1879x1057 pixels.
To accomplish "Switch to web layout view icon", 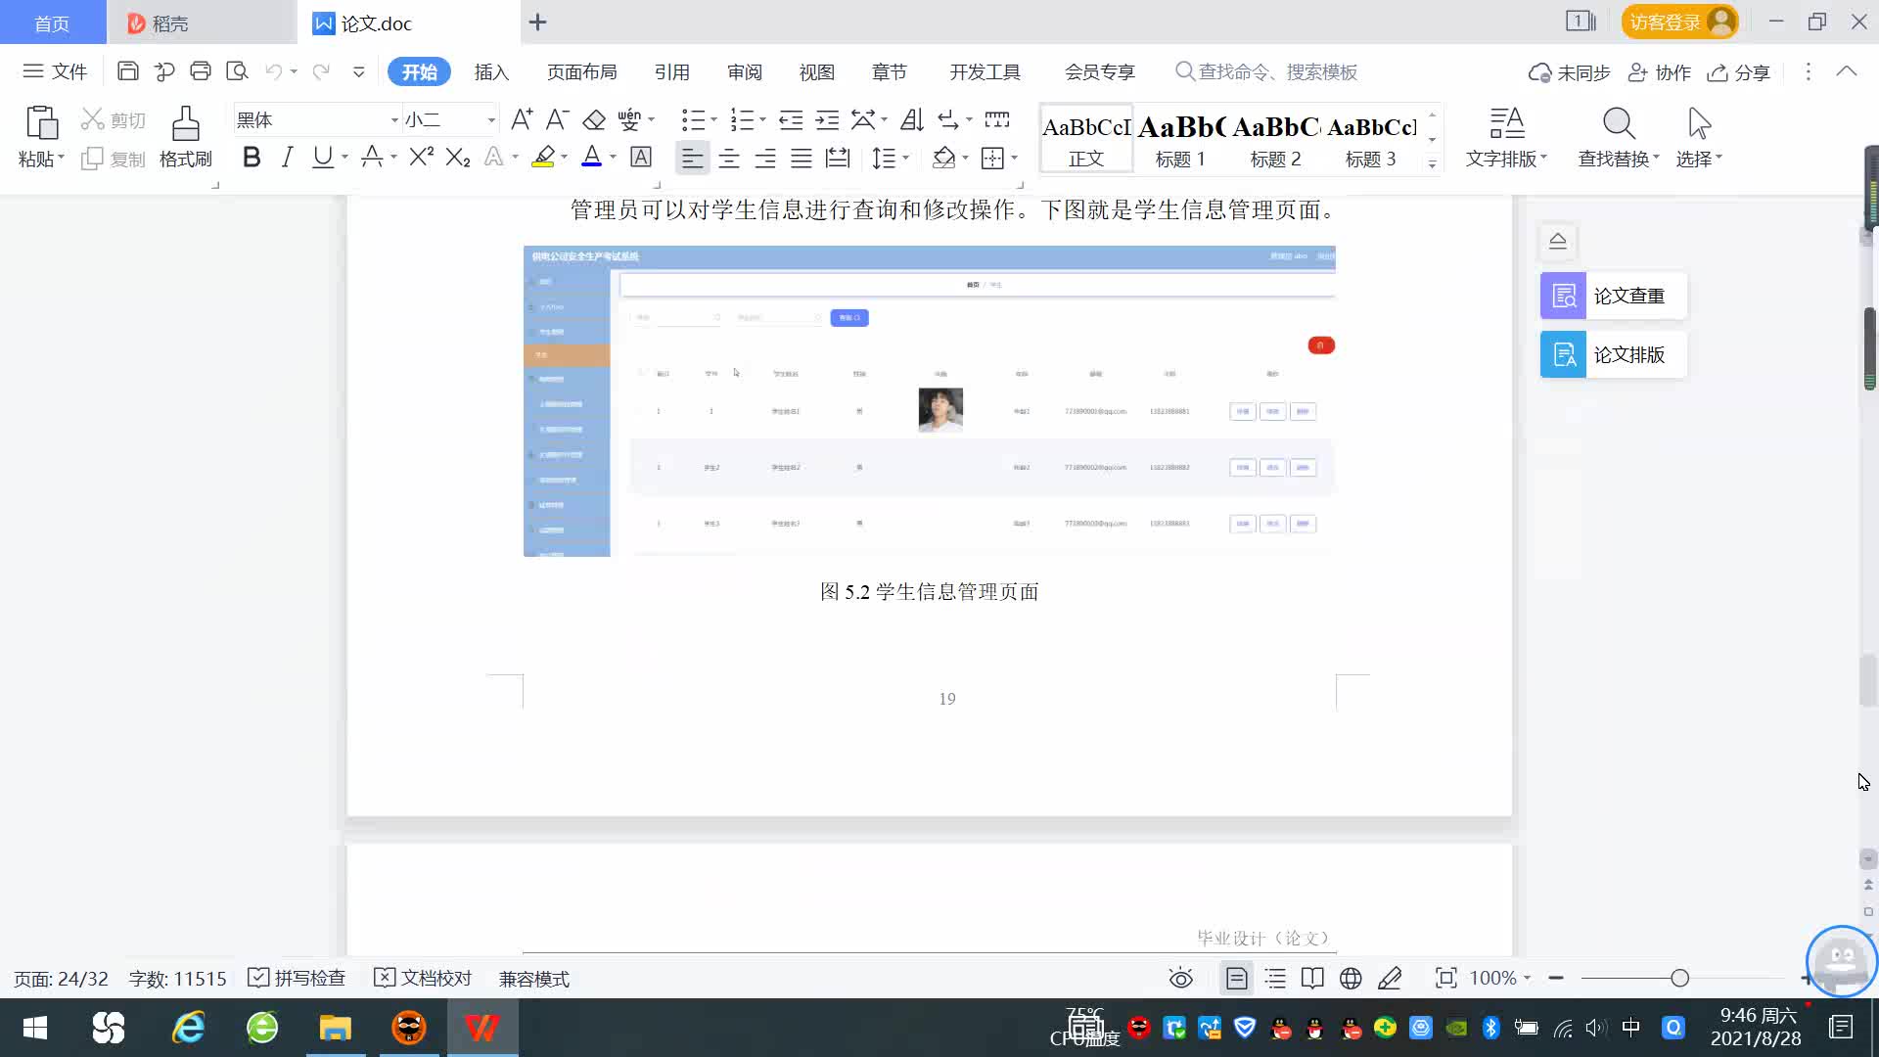I will pos(1351,979).
